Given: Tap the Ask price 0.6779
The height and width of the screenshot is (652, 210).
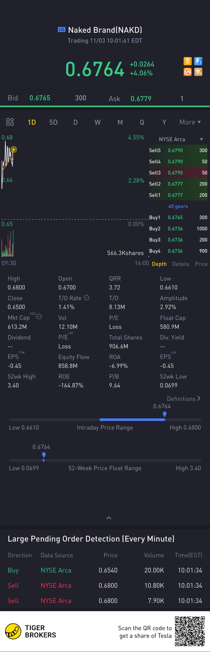Looking at the screenshot, I should pos(141,99).
